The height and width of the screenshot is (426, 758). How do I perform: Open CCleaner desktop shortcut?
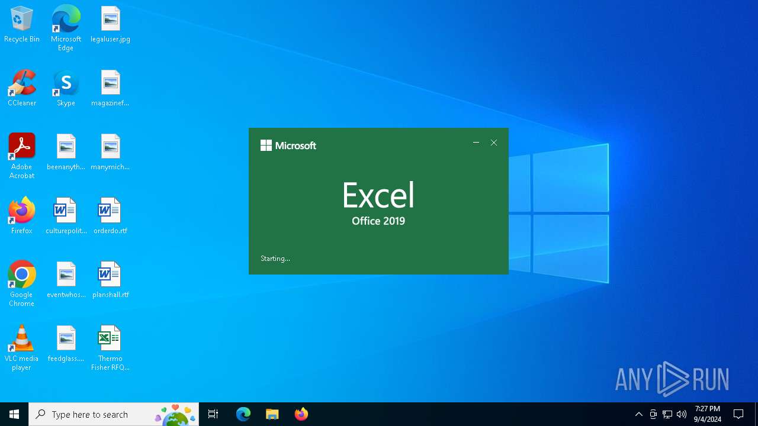(22, 89)
